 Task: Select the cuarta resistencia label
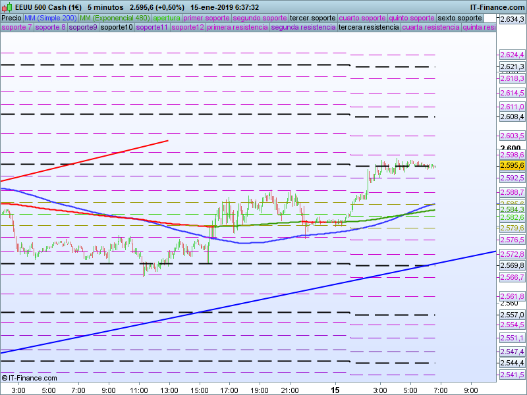(x=431, y=28)
